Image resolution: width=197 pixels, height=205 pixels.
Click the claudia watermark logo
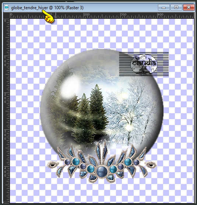144,64
